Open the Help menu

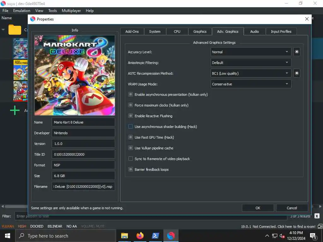pyautogui.click(x=90, y=11)
